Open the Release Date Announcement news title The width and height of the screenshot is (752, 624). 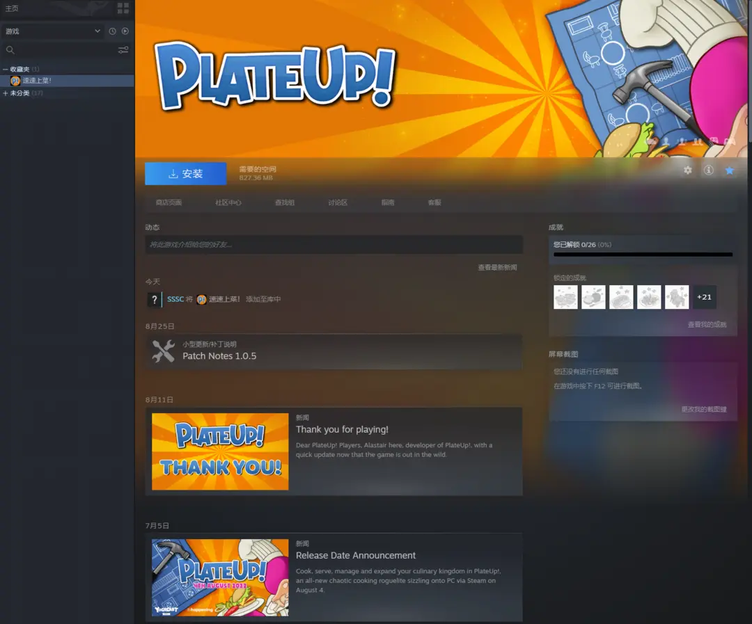point(356,555)
